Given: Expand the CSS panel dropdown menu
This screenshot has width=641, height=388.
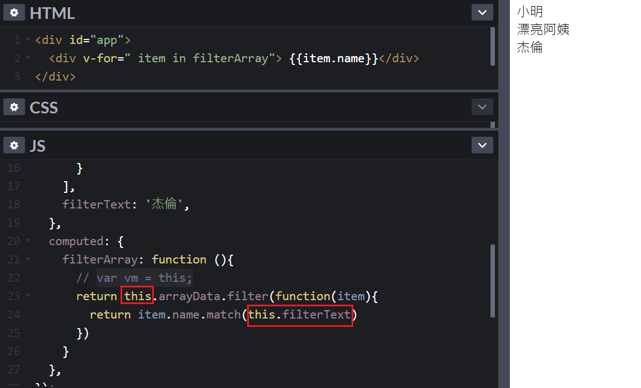Looking at the screenshot, I should 482,107.
